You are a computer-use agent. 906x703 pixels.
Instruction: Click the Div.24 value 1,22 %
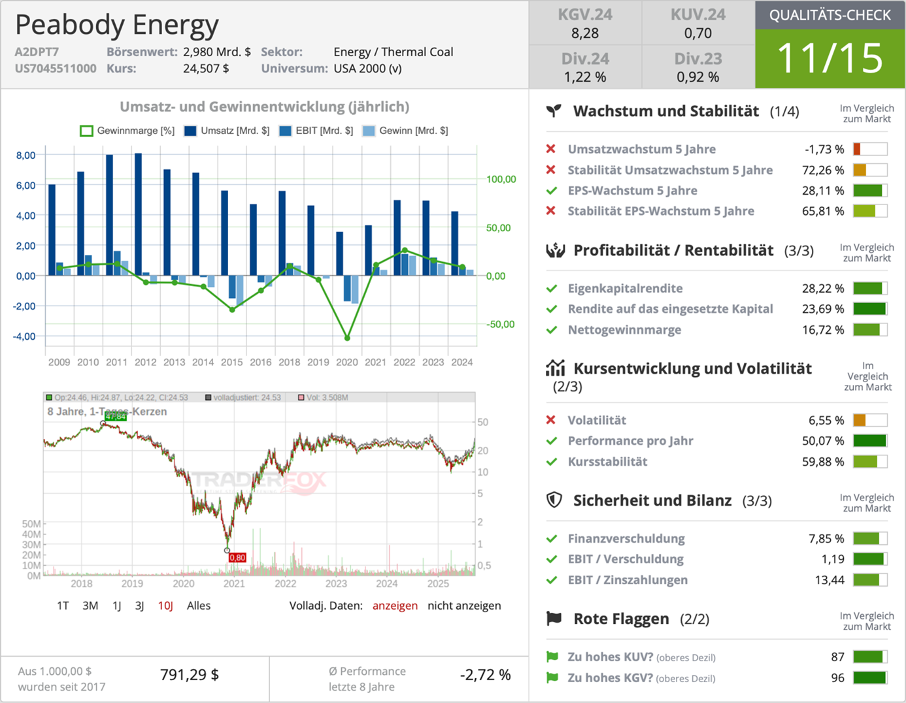[585, 77]
